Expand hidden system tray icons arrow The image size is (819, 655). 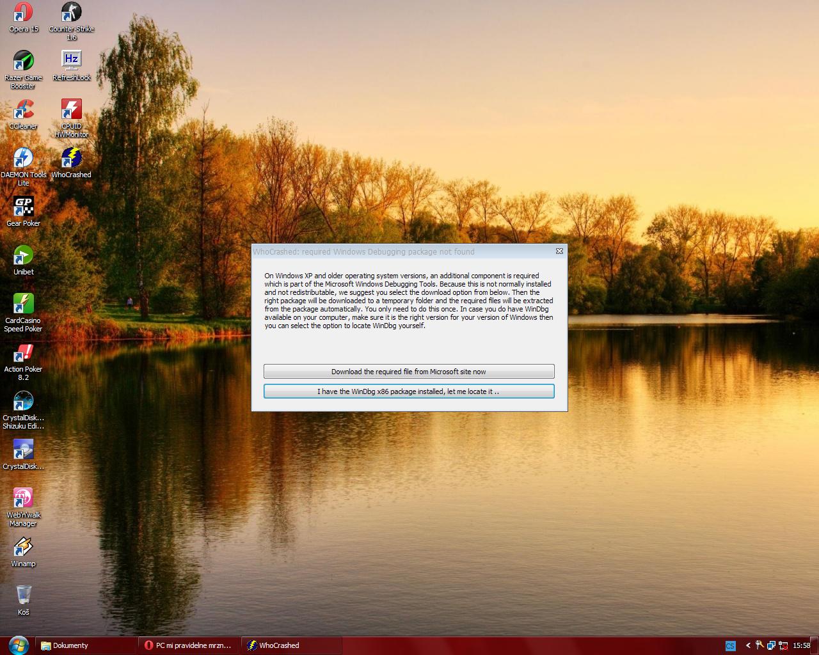(747, 645)
